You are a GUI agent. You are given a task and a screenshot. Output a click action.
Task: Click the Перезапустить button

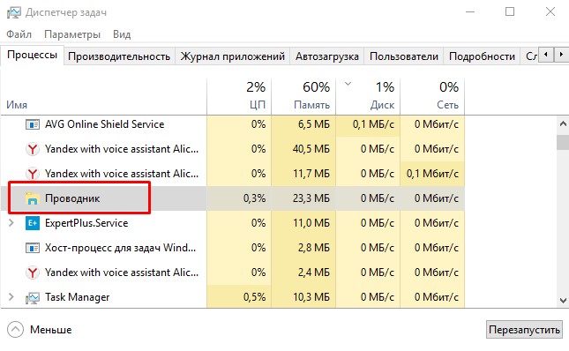pos(524,330)
